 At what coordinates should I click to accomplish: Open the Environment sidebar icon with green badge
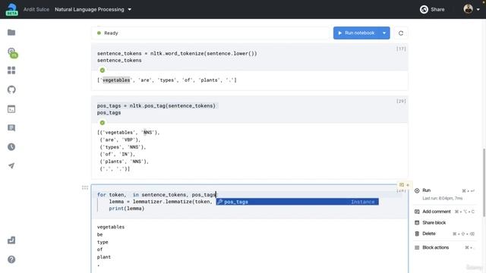coord(12,52)
